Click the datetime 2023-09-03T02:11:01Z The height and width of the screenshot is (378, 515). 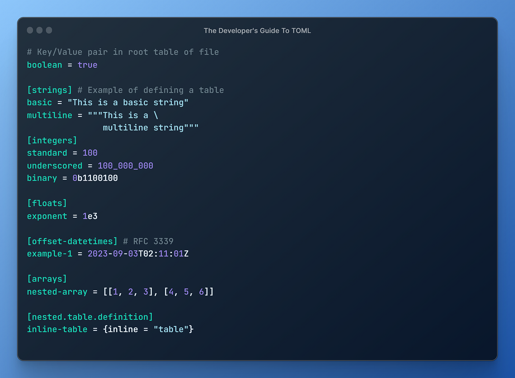click(x=138, y=254)
